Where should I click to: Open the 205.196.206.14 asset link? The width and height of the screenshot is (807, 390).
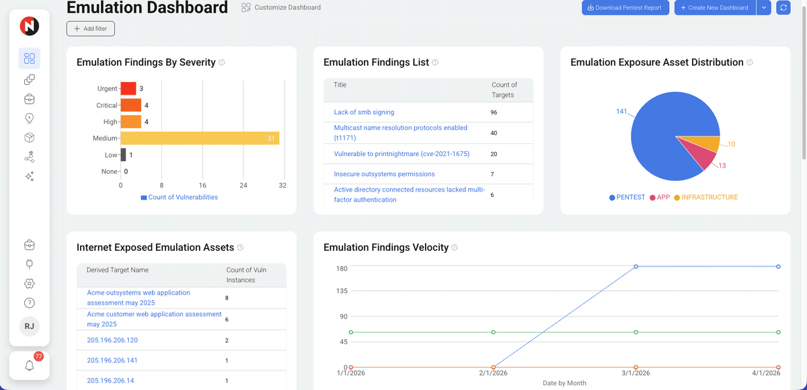click(110, 381)
